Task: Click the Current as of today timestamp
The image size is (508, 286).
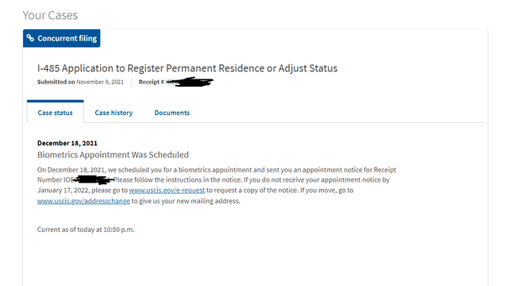Action: [86, 230]
